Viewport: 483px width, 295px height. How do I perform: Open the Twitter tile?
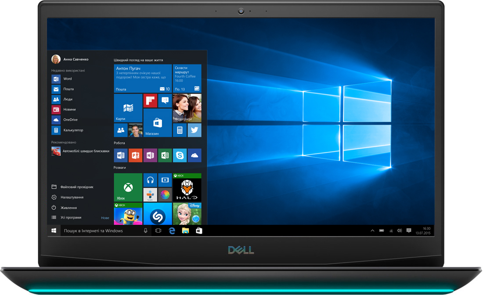(195, 130)
